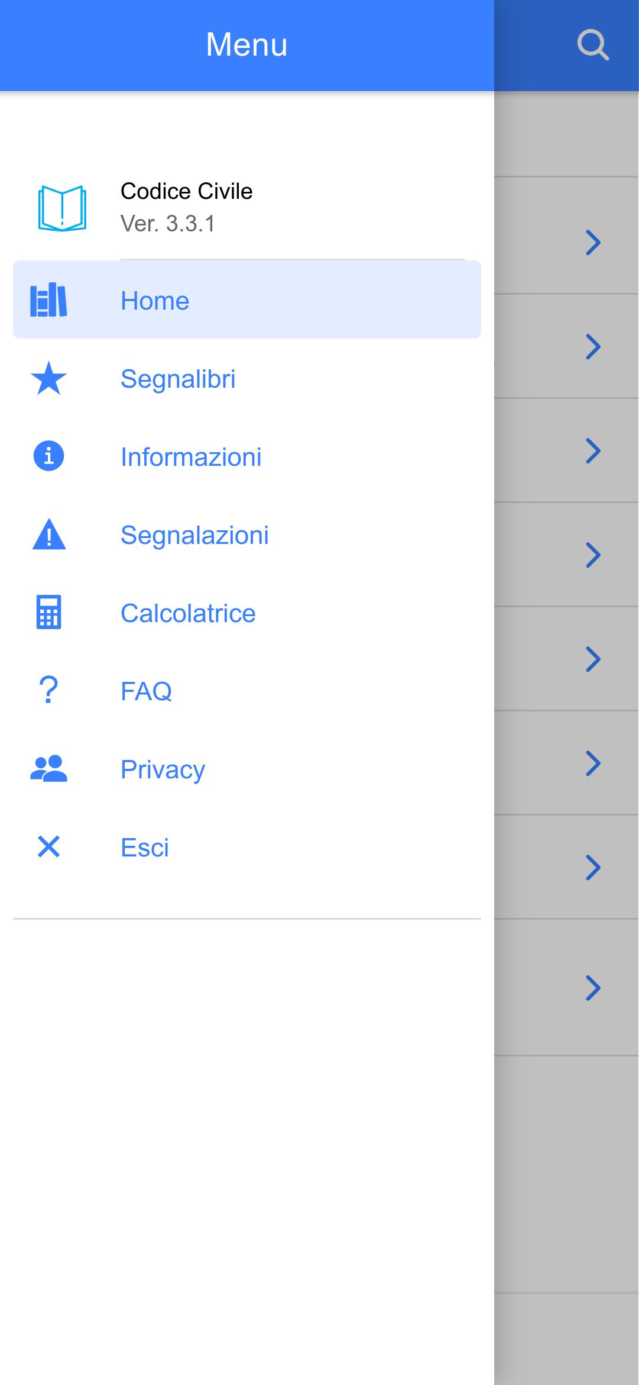Launch the Calcolatrice menu entry
639x1385 pixels.
click(188, 613)
